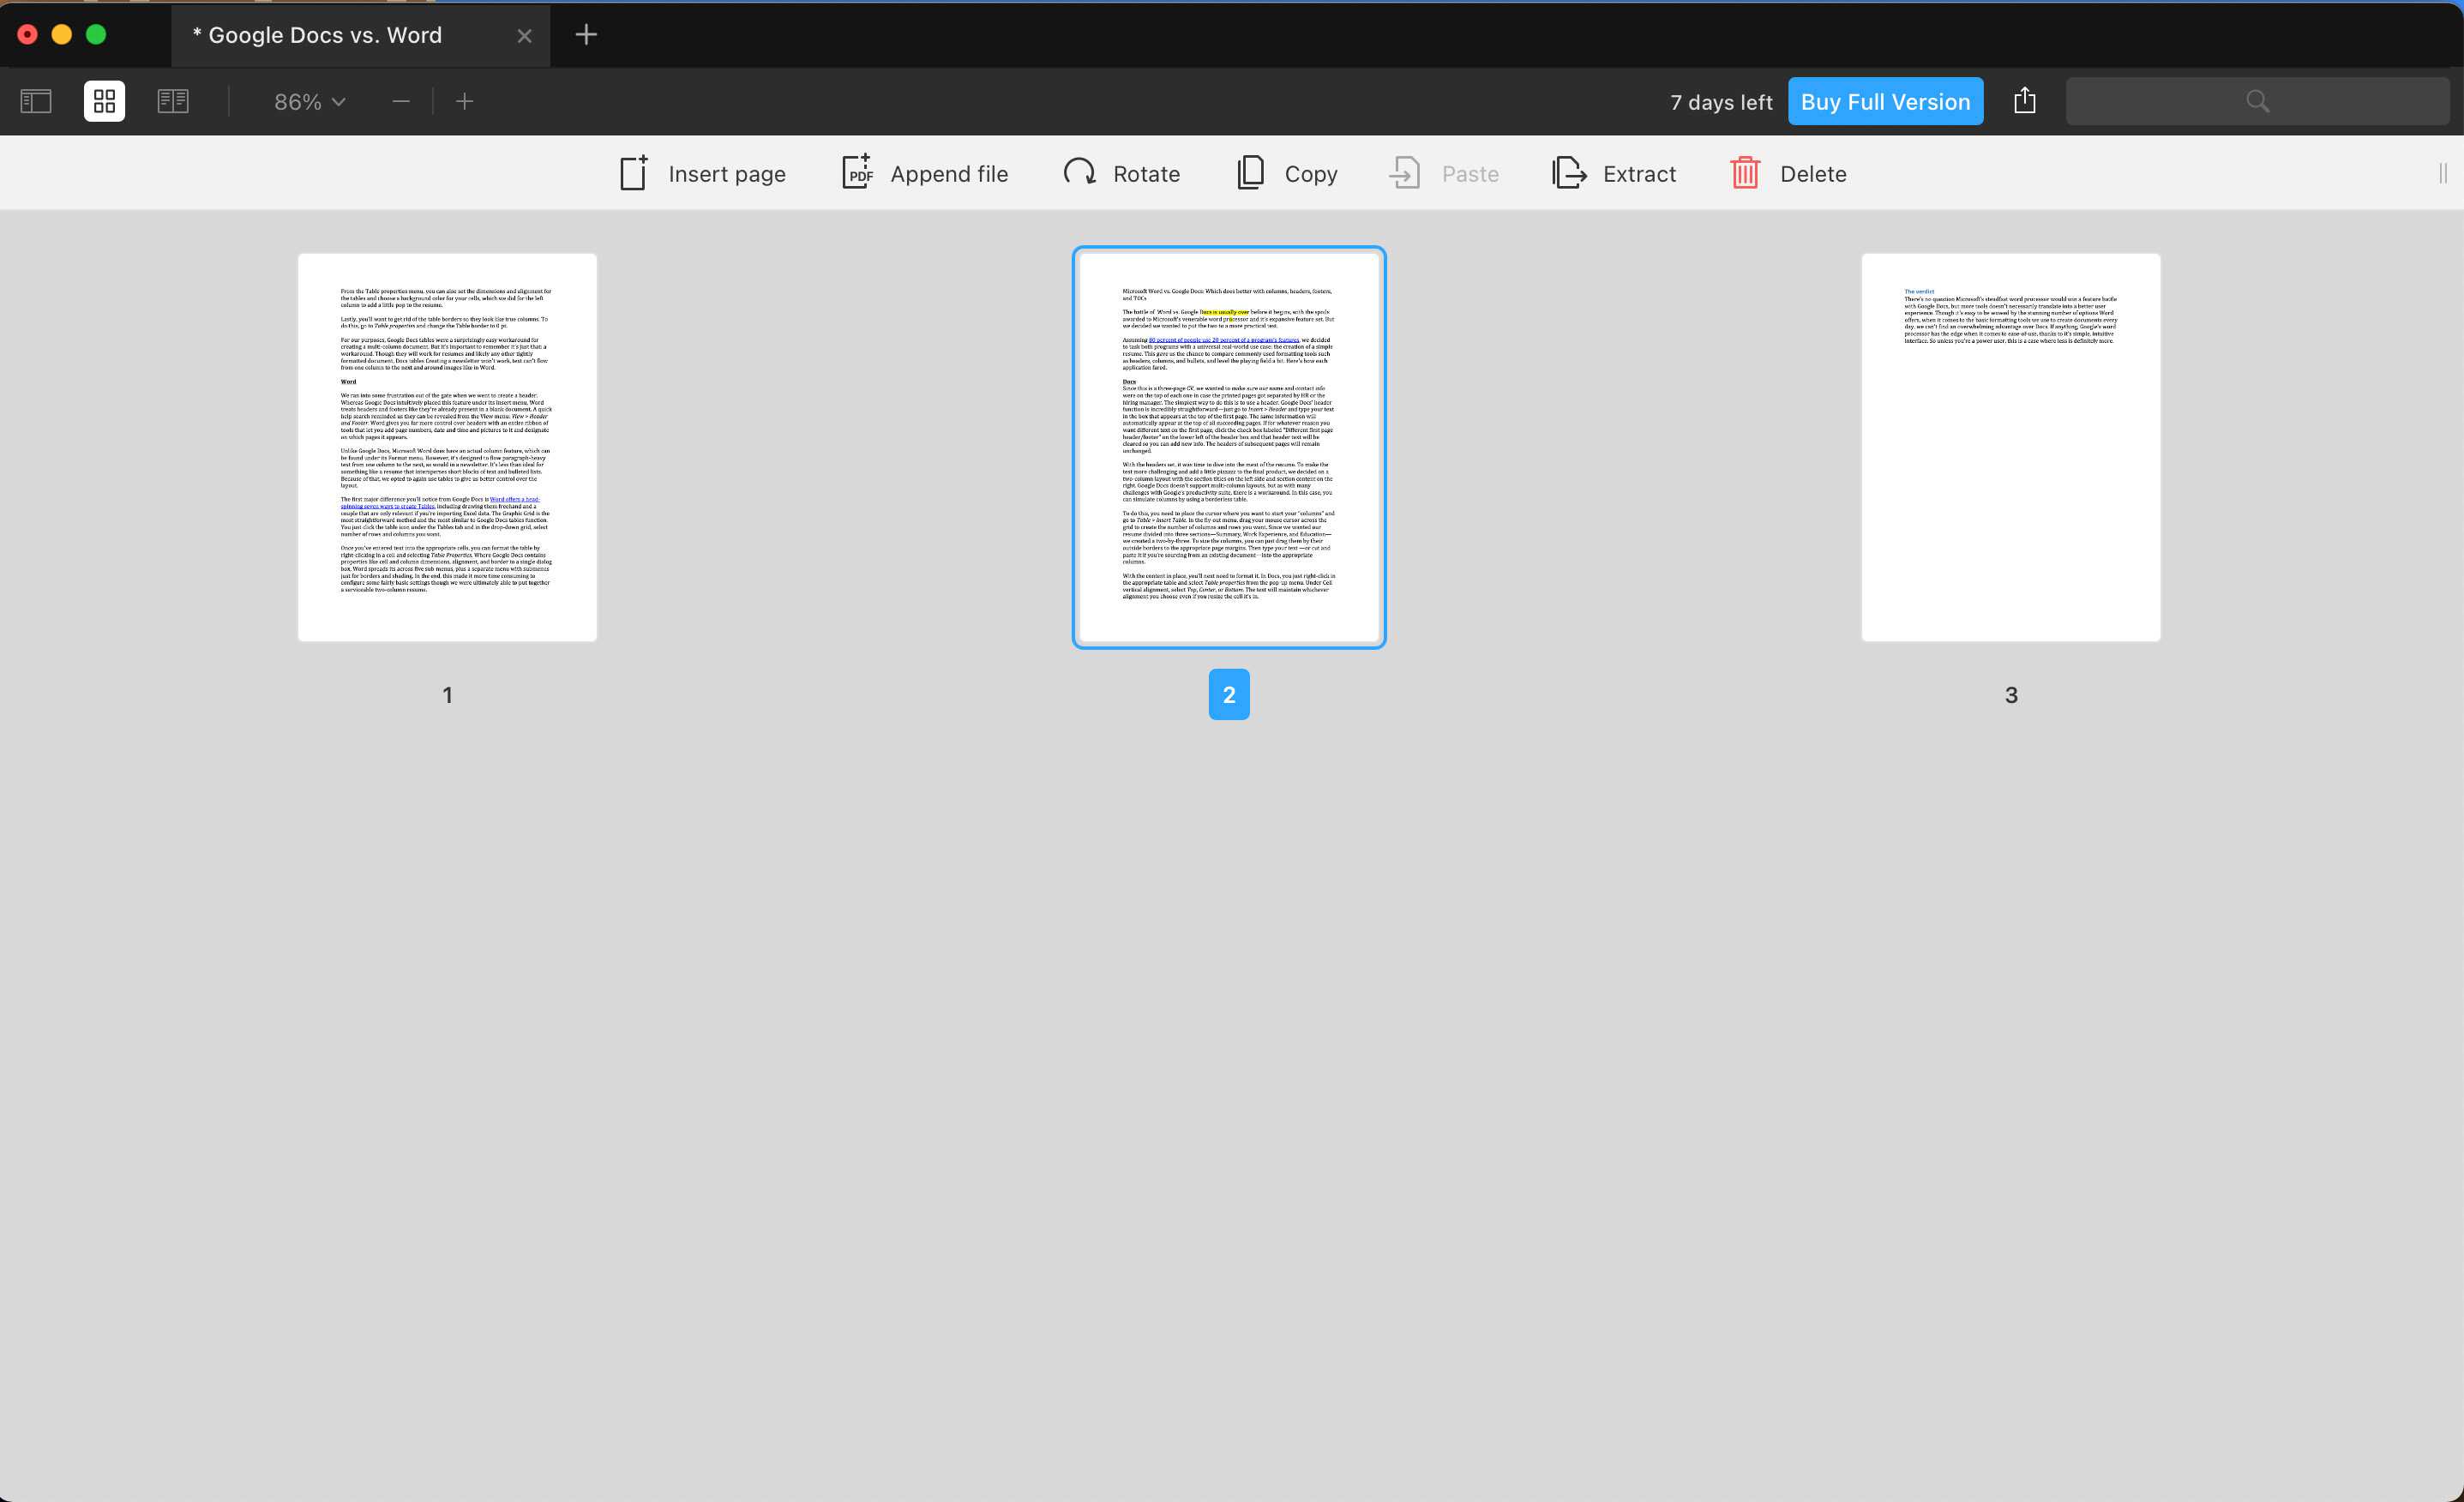Click the Insert page tool
Viewport: 2464px width, 1502px height.
point(703,173)
